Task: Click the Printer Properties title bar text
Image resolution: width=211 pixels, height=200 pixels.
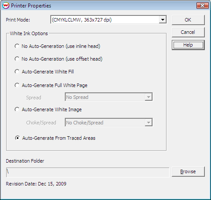Action: click(31, 6)
